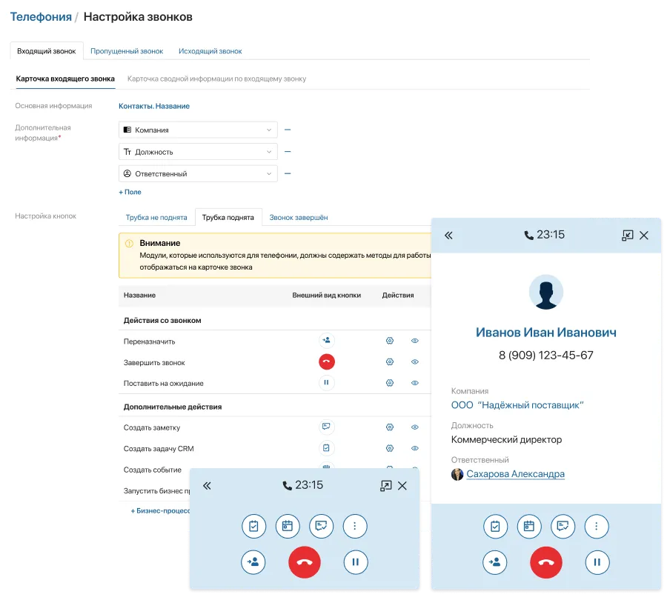670x600 pixels.
Task: Switch to Пропущенный звонок tab
Action: pyautogui.click(x=127, y=51)
